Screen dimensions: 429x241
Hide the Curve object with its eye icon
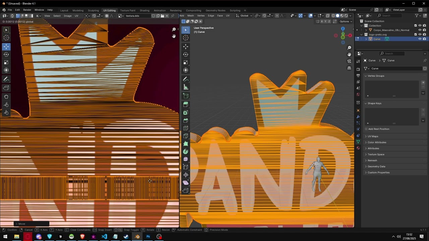(x=420, y=39)
